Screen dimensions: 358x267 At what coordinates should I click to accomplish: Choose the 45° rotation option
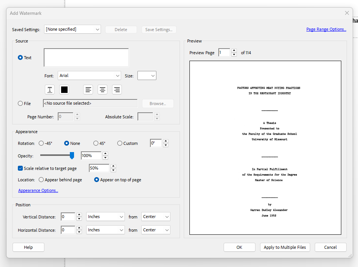[96, 143]
